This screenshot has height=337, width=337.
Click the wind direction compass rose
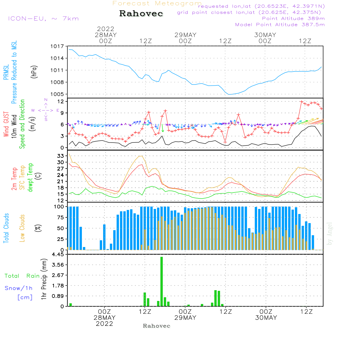45,110
